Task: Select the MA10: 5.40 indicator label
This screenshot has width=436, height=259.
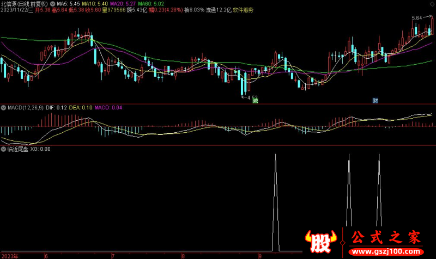Action: point(95,4)
